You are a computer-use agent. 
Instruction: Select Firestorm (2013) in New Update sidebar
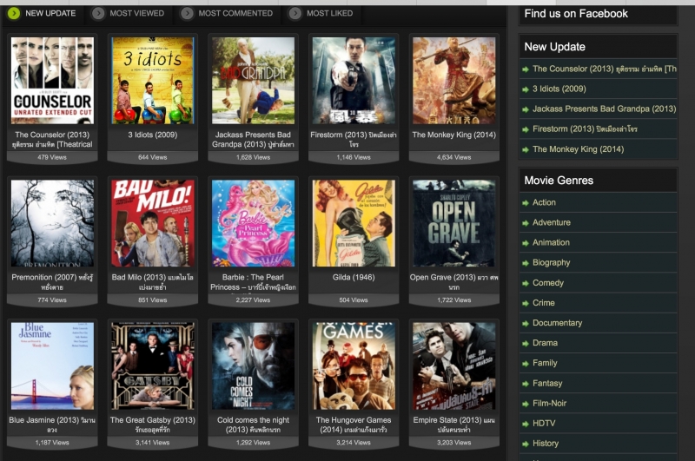pyautogui.click(x=599, y=128)
